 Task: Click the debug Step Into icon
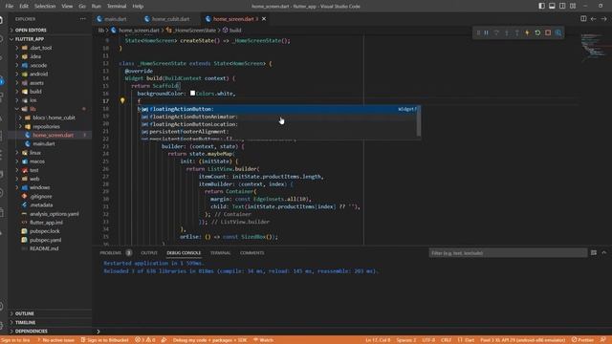click(x=507, y=32)
